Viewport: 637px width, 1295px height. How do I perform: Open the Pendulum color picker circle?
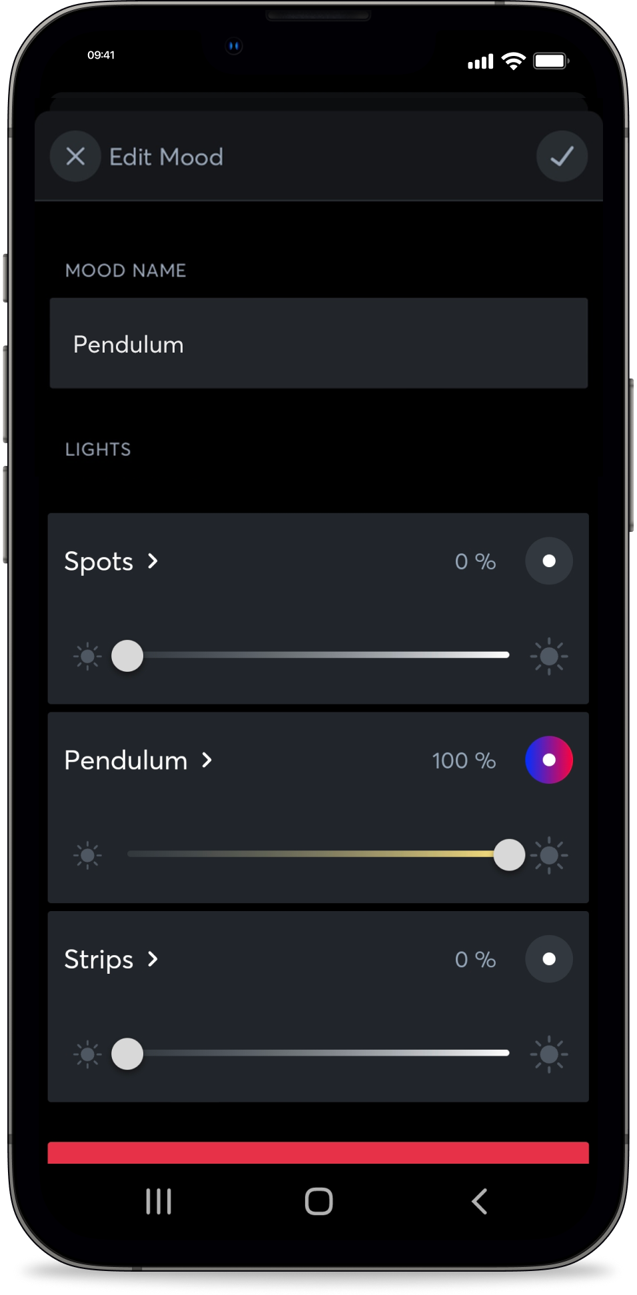(x=549, y=760)
